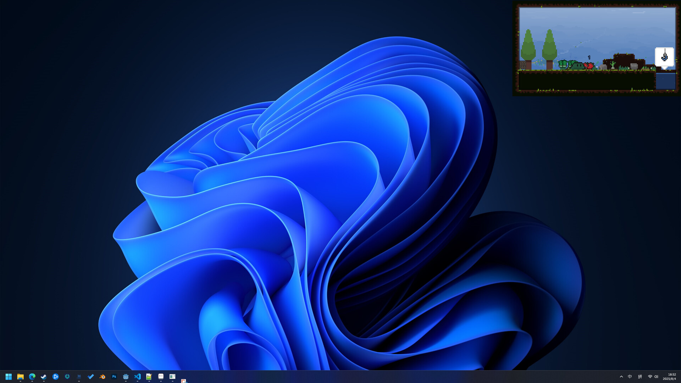Open Steam from the taskbar
Screen dimensions: 681x383
tap(44, 377)
